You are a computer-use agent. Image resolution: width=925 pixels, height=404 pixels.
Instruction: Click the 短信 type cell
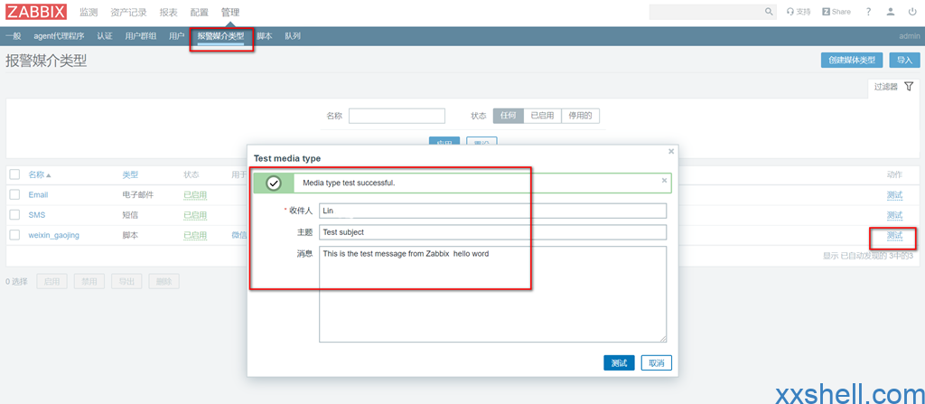(x=130, y=215)
